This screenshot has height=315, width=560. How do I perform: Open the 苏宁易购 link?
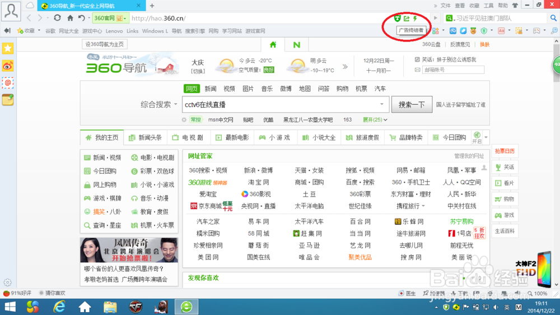click(461, 222)
